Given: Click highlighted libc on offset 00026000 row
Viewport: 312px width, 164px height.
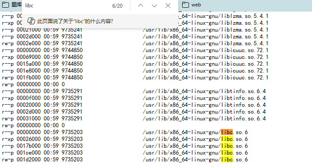Looking at the screenshot, I should click(x=227, y=139).
